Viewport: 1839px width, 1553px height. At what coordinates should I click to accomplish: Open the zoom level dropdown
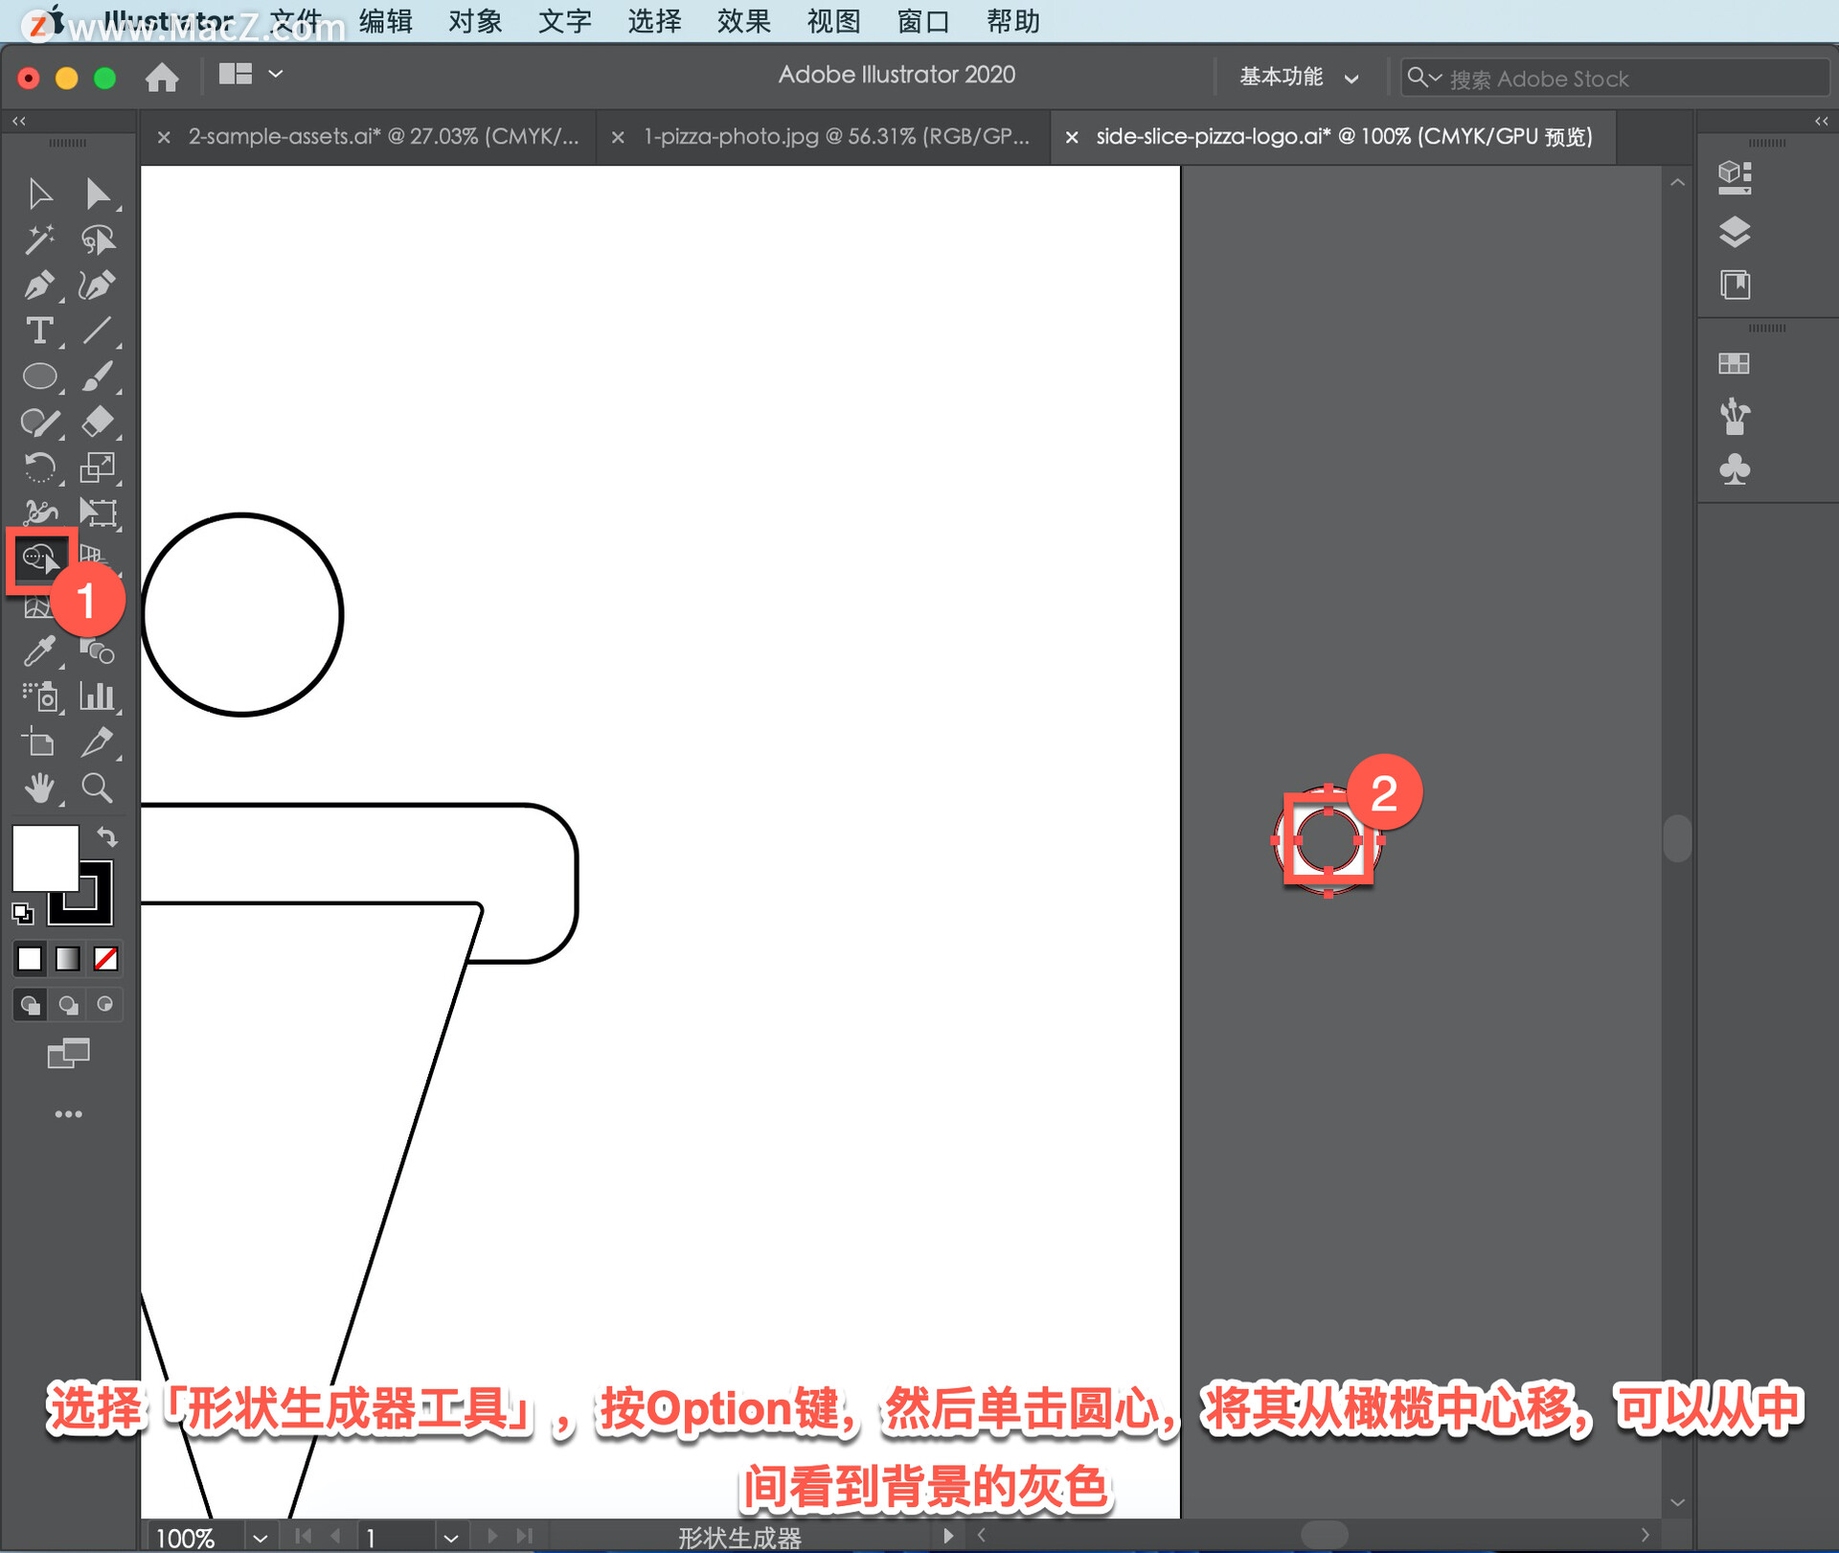[260, 1538]
